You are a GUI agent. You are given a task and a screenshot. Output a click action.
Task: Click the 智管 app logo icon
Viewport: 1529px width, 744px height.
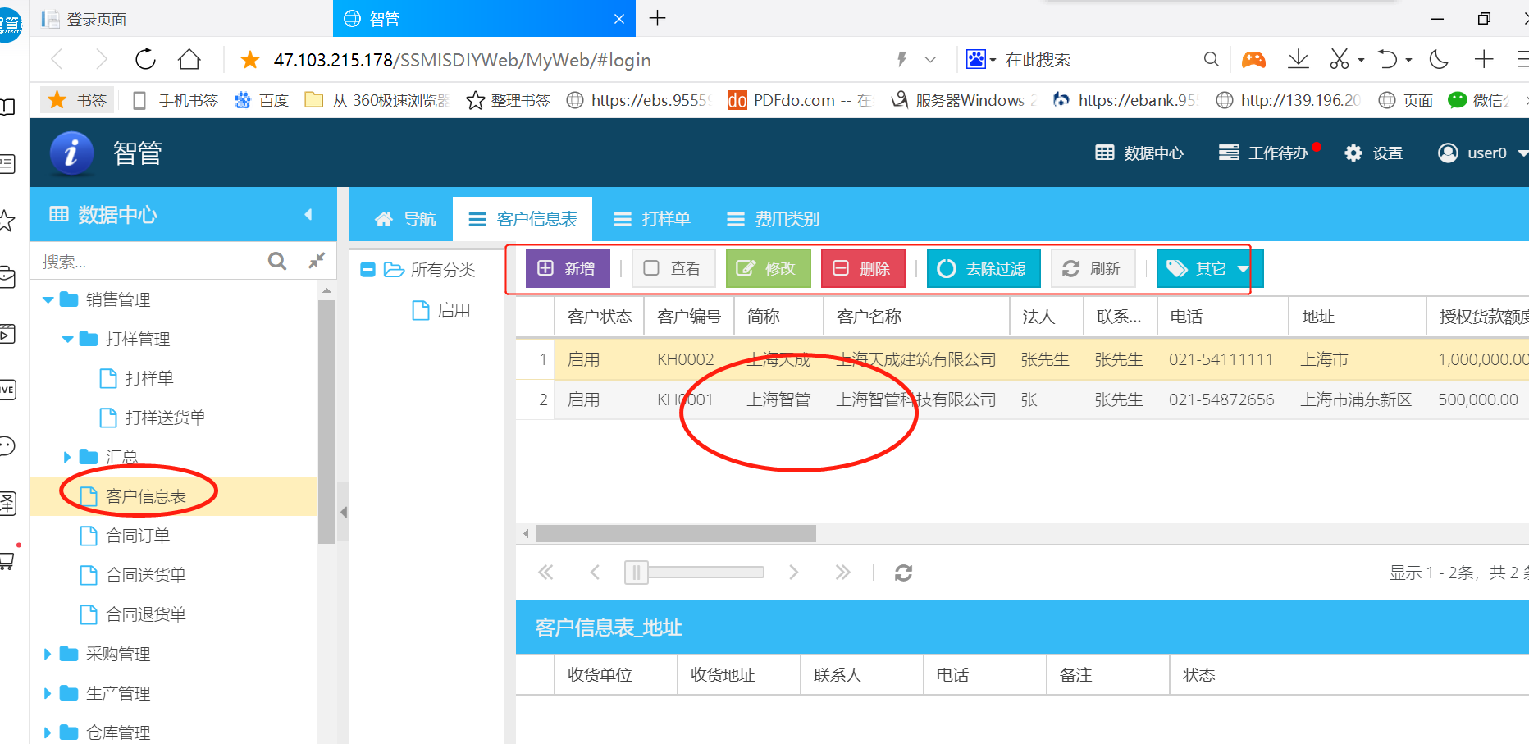71,153
